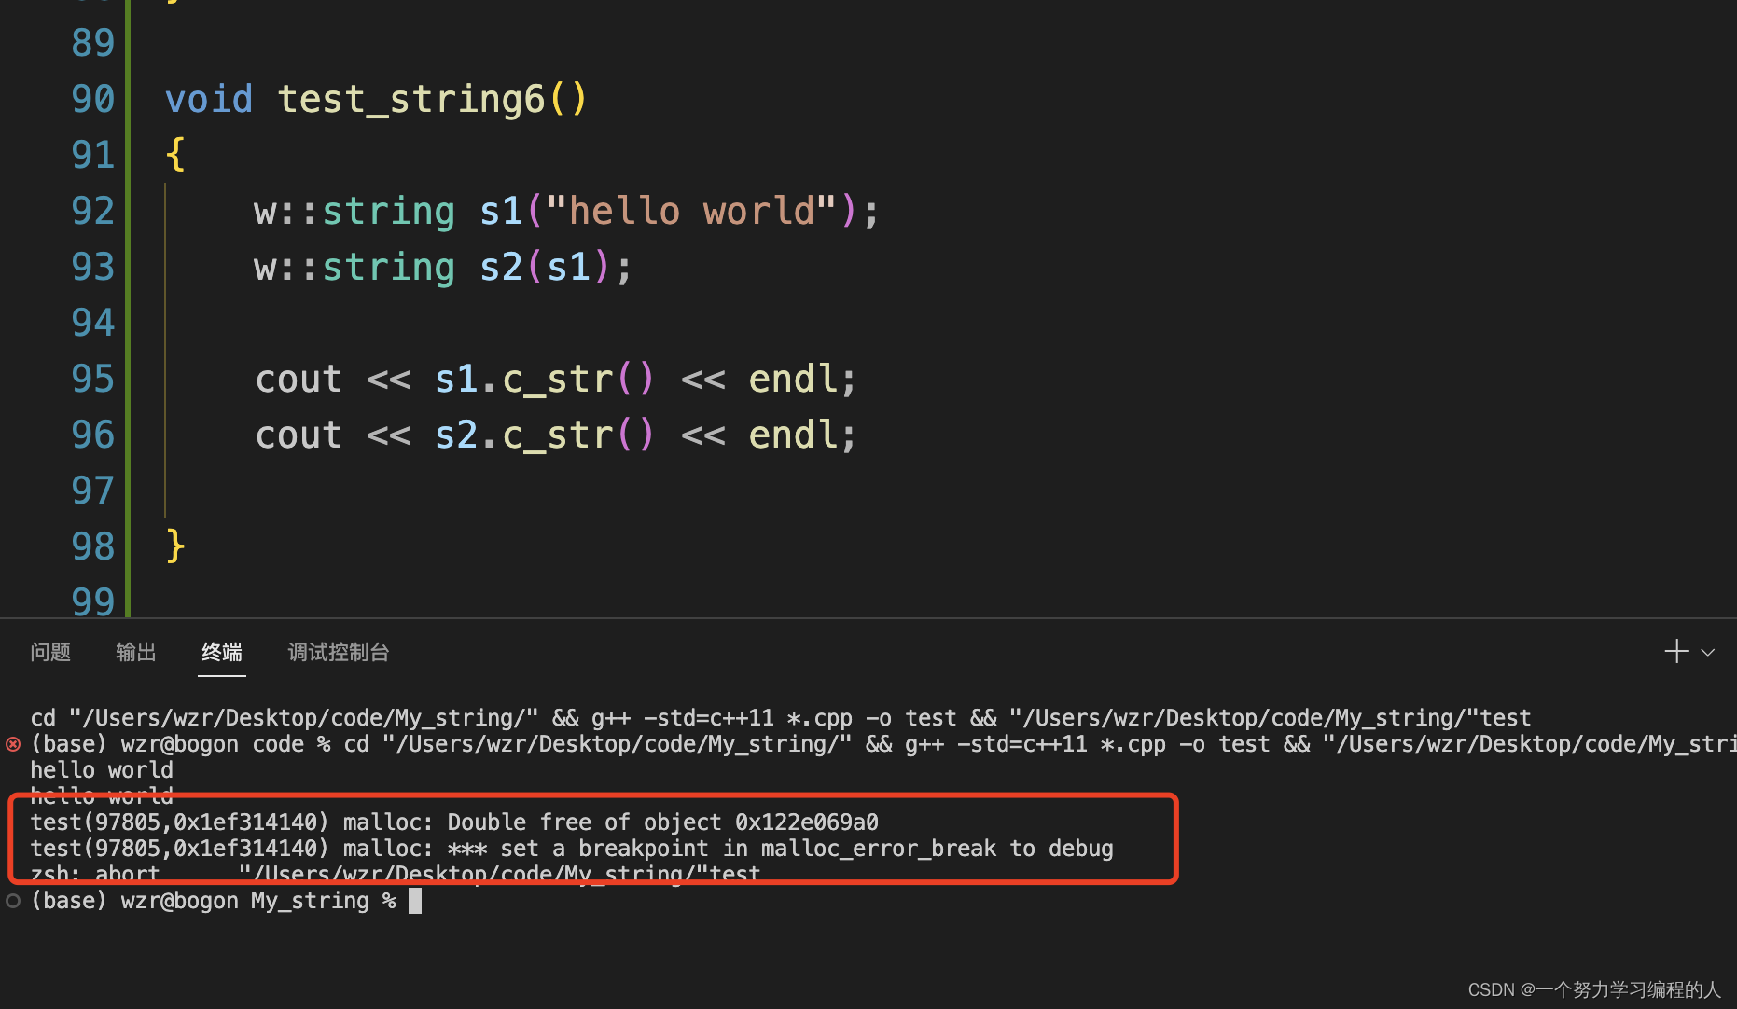Open the 问题 (Problems) panel tab

tap(50, 652)
